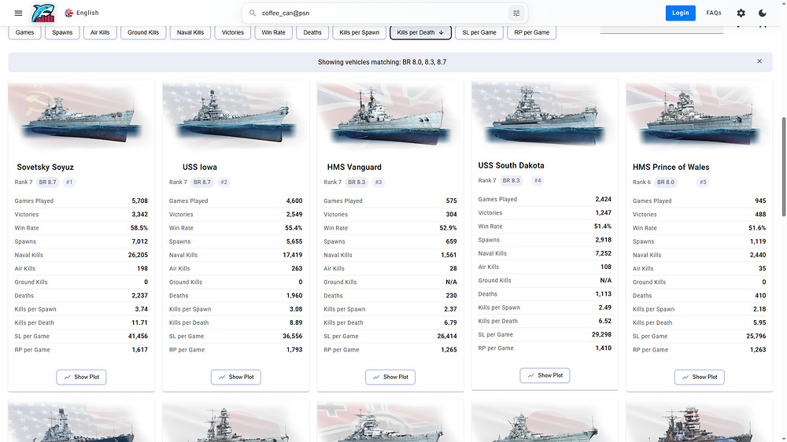787x442 pixels.
Task: Click the #2 rank badge on USS Iowa
Action: coord(224,182)
